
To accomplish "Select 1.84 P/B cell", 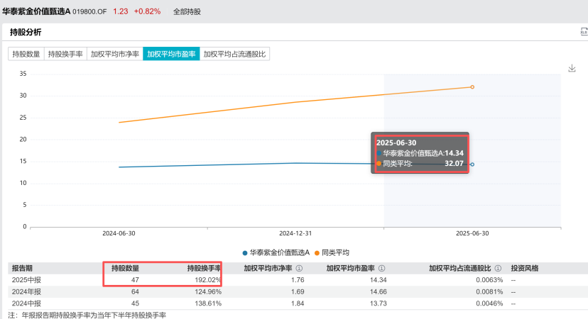I will click(x=298, y=303).
